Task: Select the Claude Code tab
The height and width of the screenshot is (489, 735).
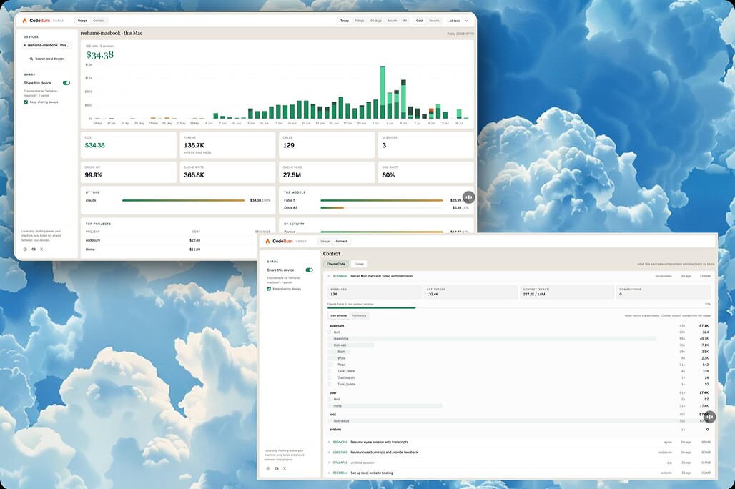Action: pyautogui.click(x=336, y=264)
